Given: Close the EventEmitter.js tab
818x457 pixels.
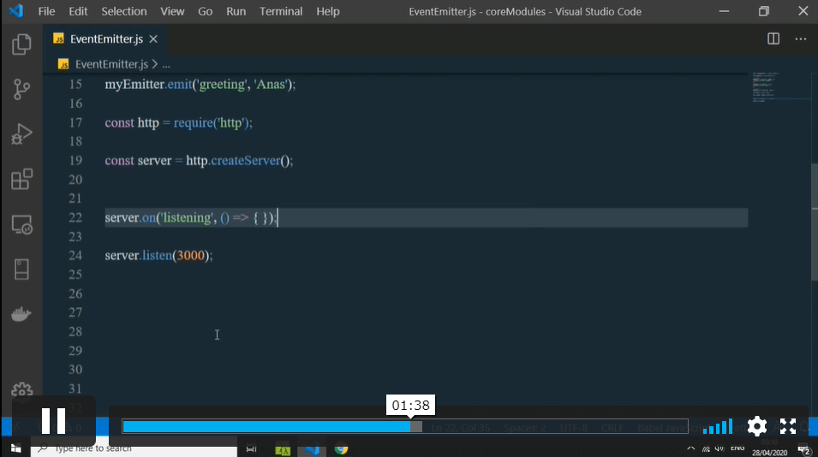Looking at the screenshot, I should tap(153, 39).
